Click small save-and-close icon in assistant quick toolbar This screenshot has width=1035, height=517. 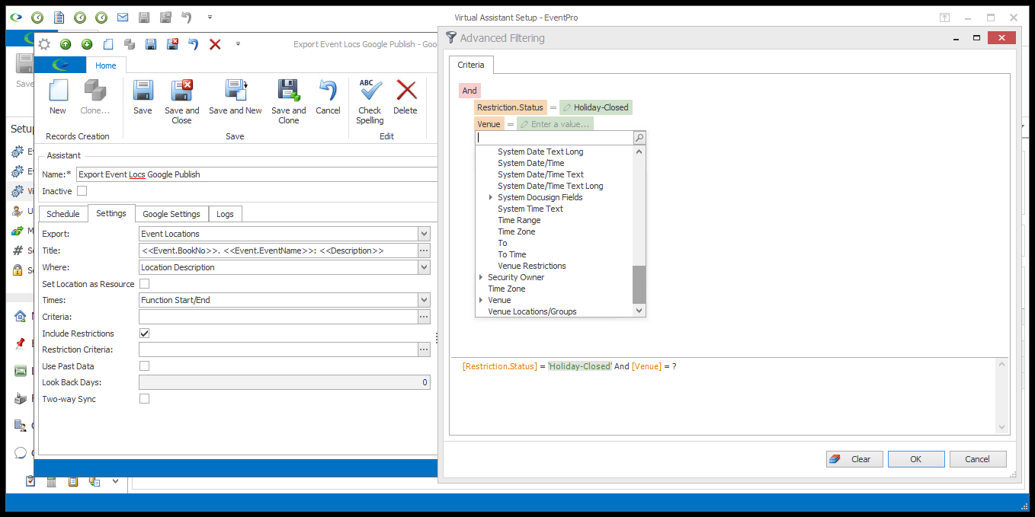tap(172, 44)
